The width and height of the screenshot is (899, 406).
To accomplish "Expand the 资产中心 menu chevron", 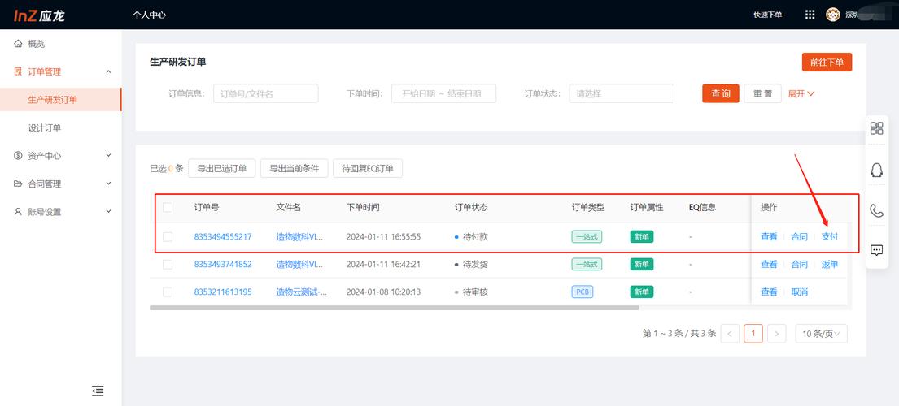I will (x=108, y=156).
